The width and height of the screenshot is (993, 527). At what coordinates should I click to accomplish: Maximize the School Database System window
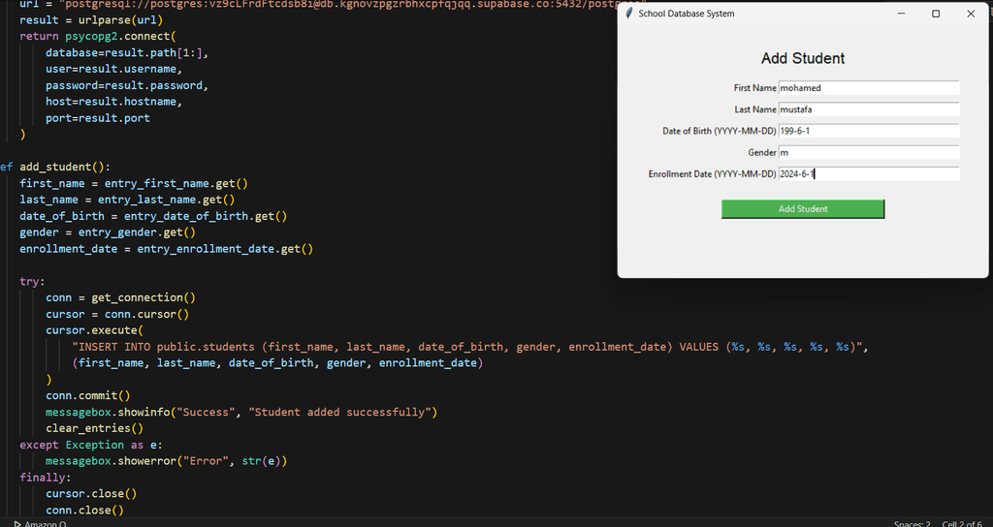(936, 14)
